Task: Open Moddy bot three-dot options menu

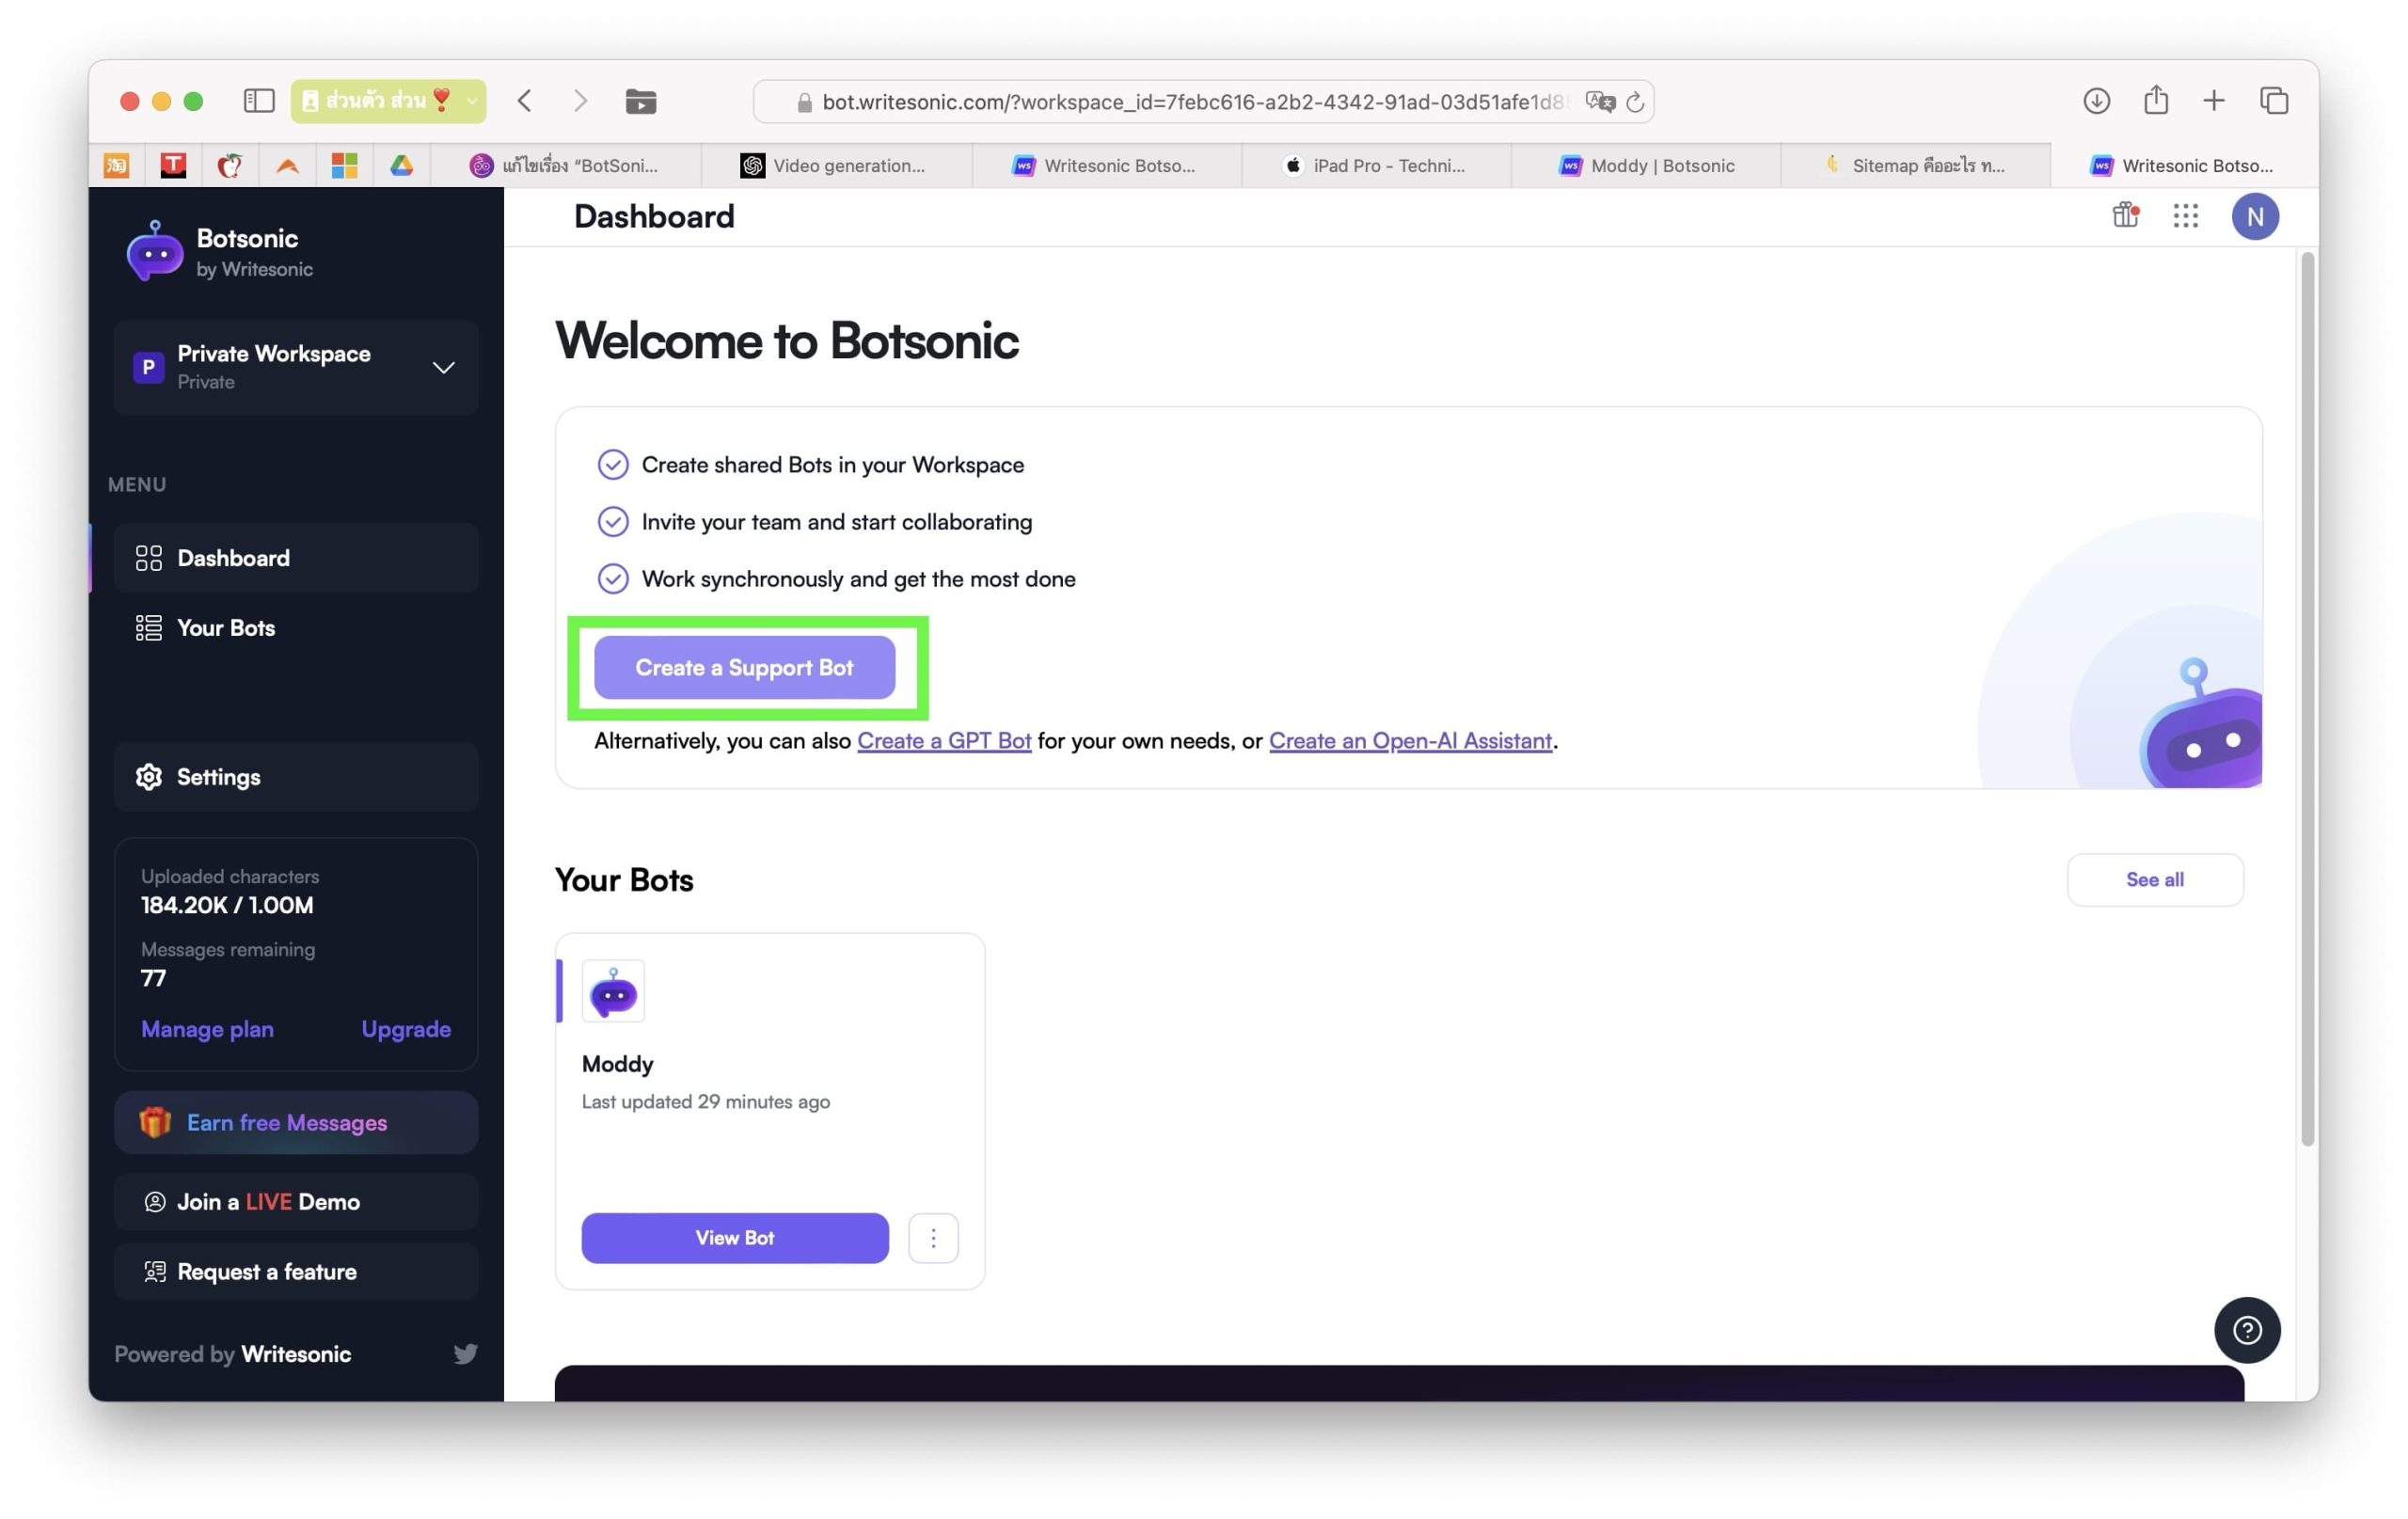Action: tap(933, 1237)
